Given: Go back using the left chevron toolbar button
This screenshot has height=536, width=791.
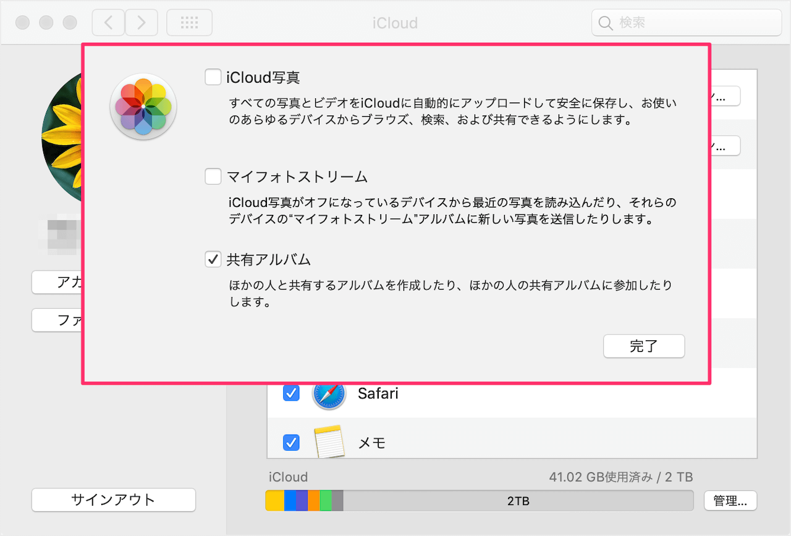Looking at the screenshot, I should click(x=108, y=23).
